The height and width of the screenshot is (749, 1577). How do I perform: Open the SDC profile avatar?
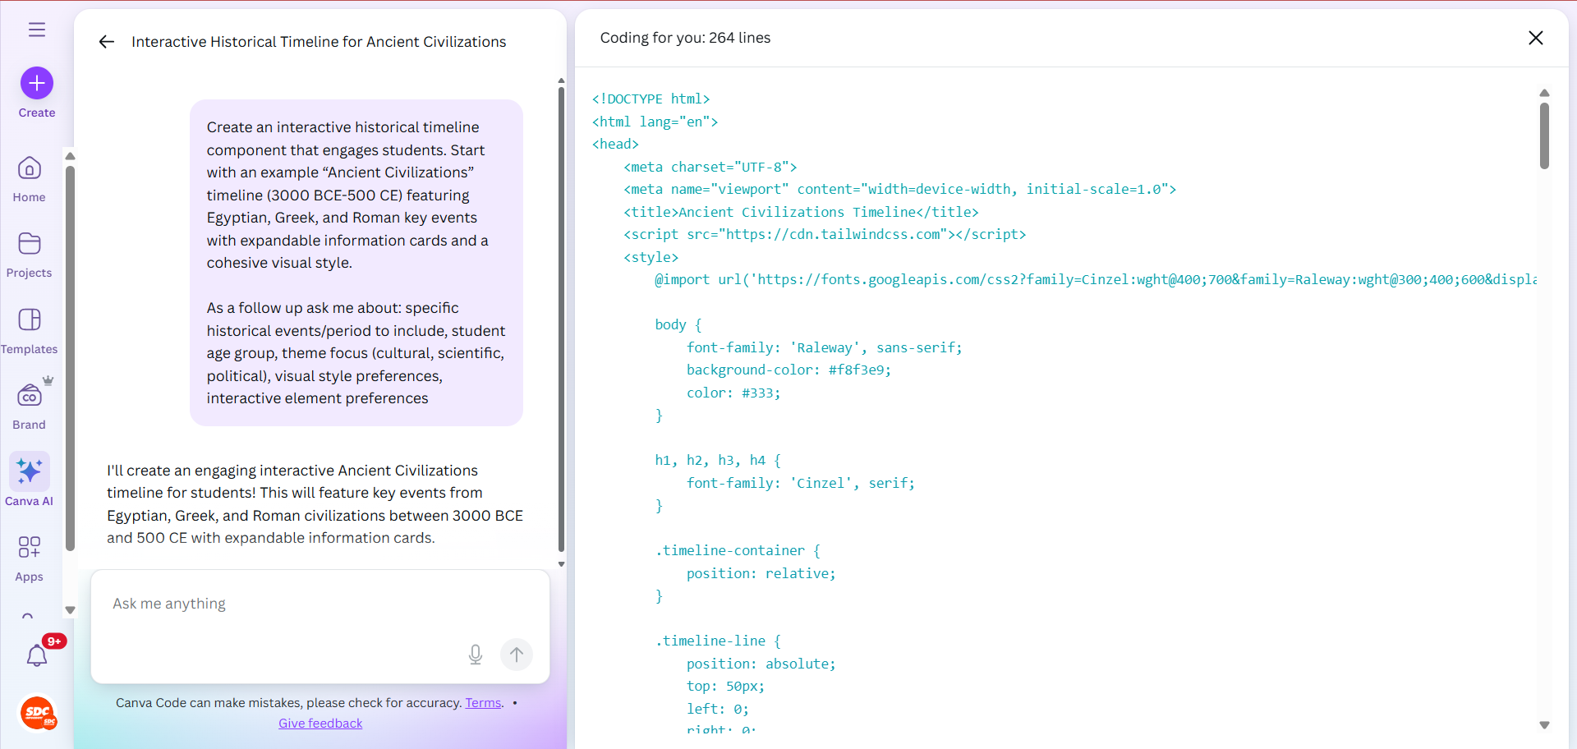(x=39, y=713)
